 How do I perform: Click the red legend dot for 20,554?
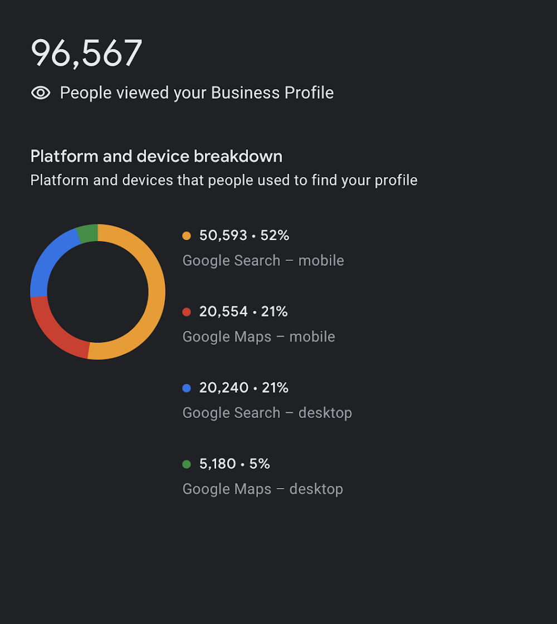tap(187, 312)
